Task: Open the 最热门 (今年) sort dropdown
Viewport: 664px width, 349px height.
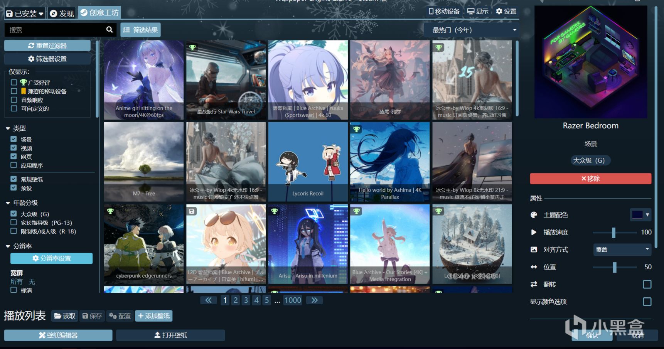Action: 471,30
